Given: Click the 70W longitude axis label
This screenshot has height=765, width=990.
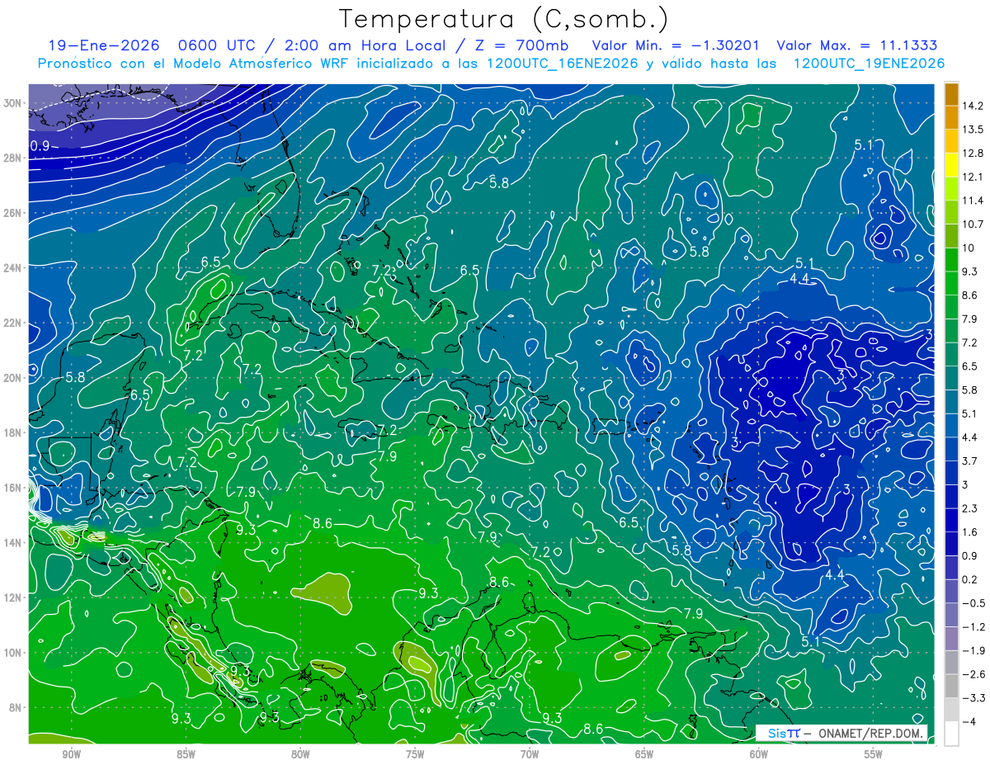Looking at the screenshot, I should (530, 754).
